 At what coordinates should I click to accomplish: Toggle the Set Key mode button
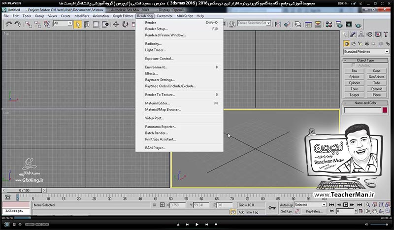click(x=286, y=211)
